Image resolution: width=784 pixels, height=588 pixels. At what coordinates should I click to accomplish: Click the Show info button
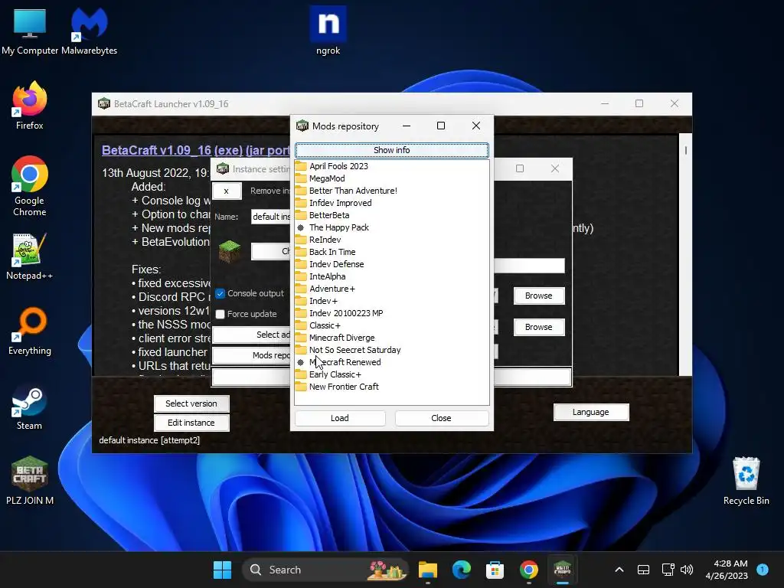click(x=391, y=150)
